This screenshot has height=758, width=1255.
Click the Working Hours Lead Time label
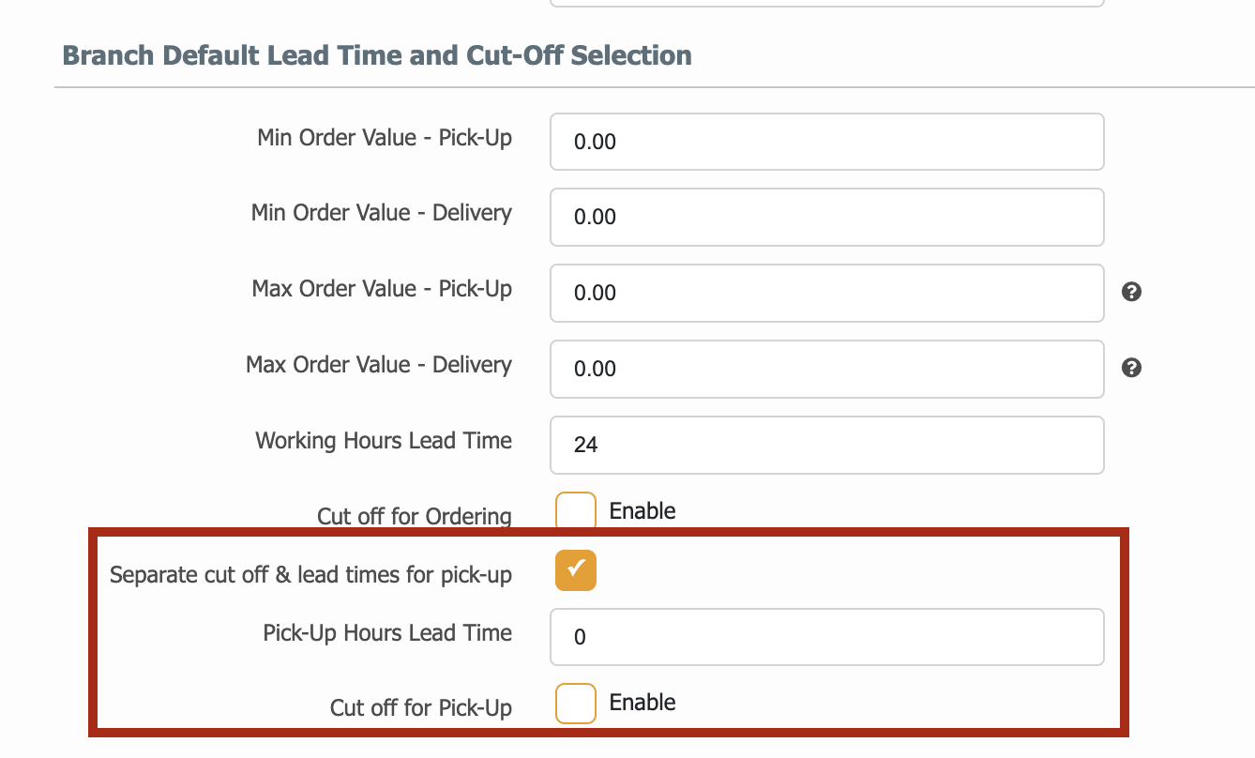click(384, 441)
